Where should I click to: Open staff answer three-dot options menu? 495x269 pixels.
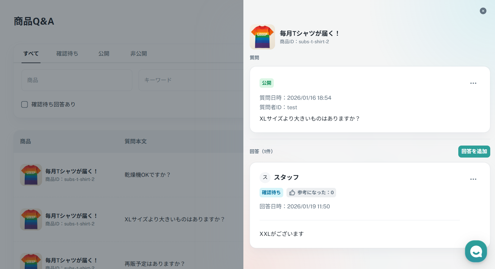(x=473, y=179)
